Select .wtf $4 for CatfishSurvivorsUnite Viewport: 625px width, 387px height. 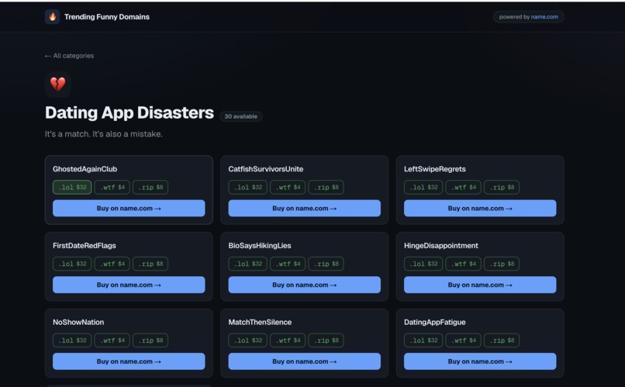(288, 188)
